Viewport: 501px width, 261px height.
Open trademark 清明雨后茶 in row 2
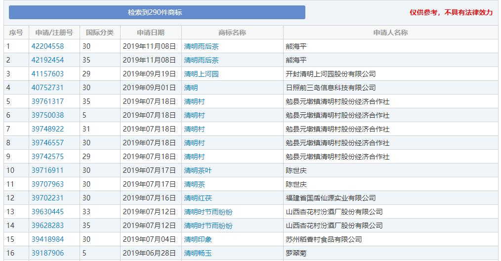[201, 60]
